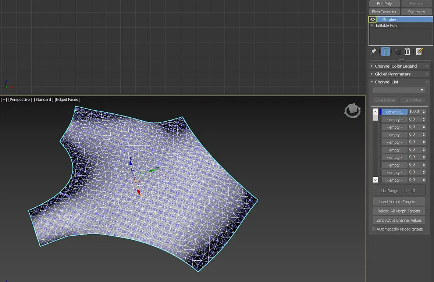
Task: Open the [Standard] viewport shading menu
Action: coord(43,99)
